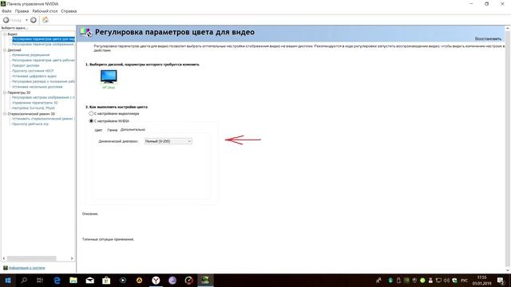Open the Динамический диапазон dropdown
This screenshot has height=287, width=511.
[168, 141]
